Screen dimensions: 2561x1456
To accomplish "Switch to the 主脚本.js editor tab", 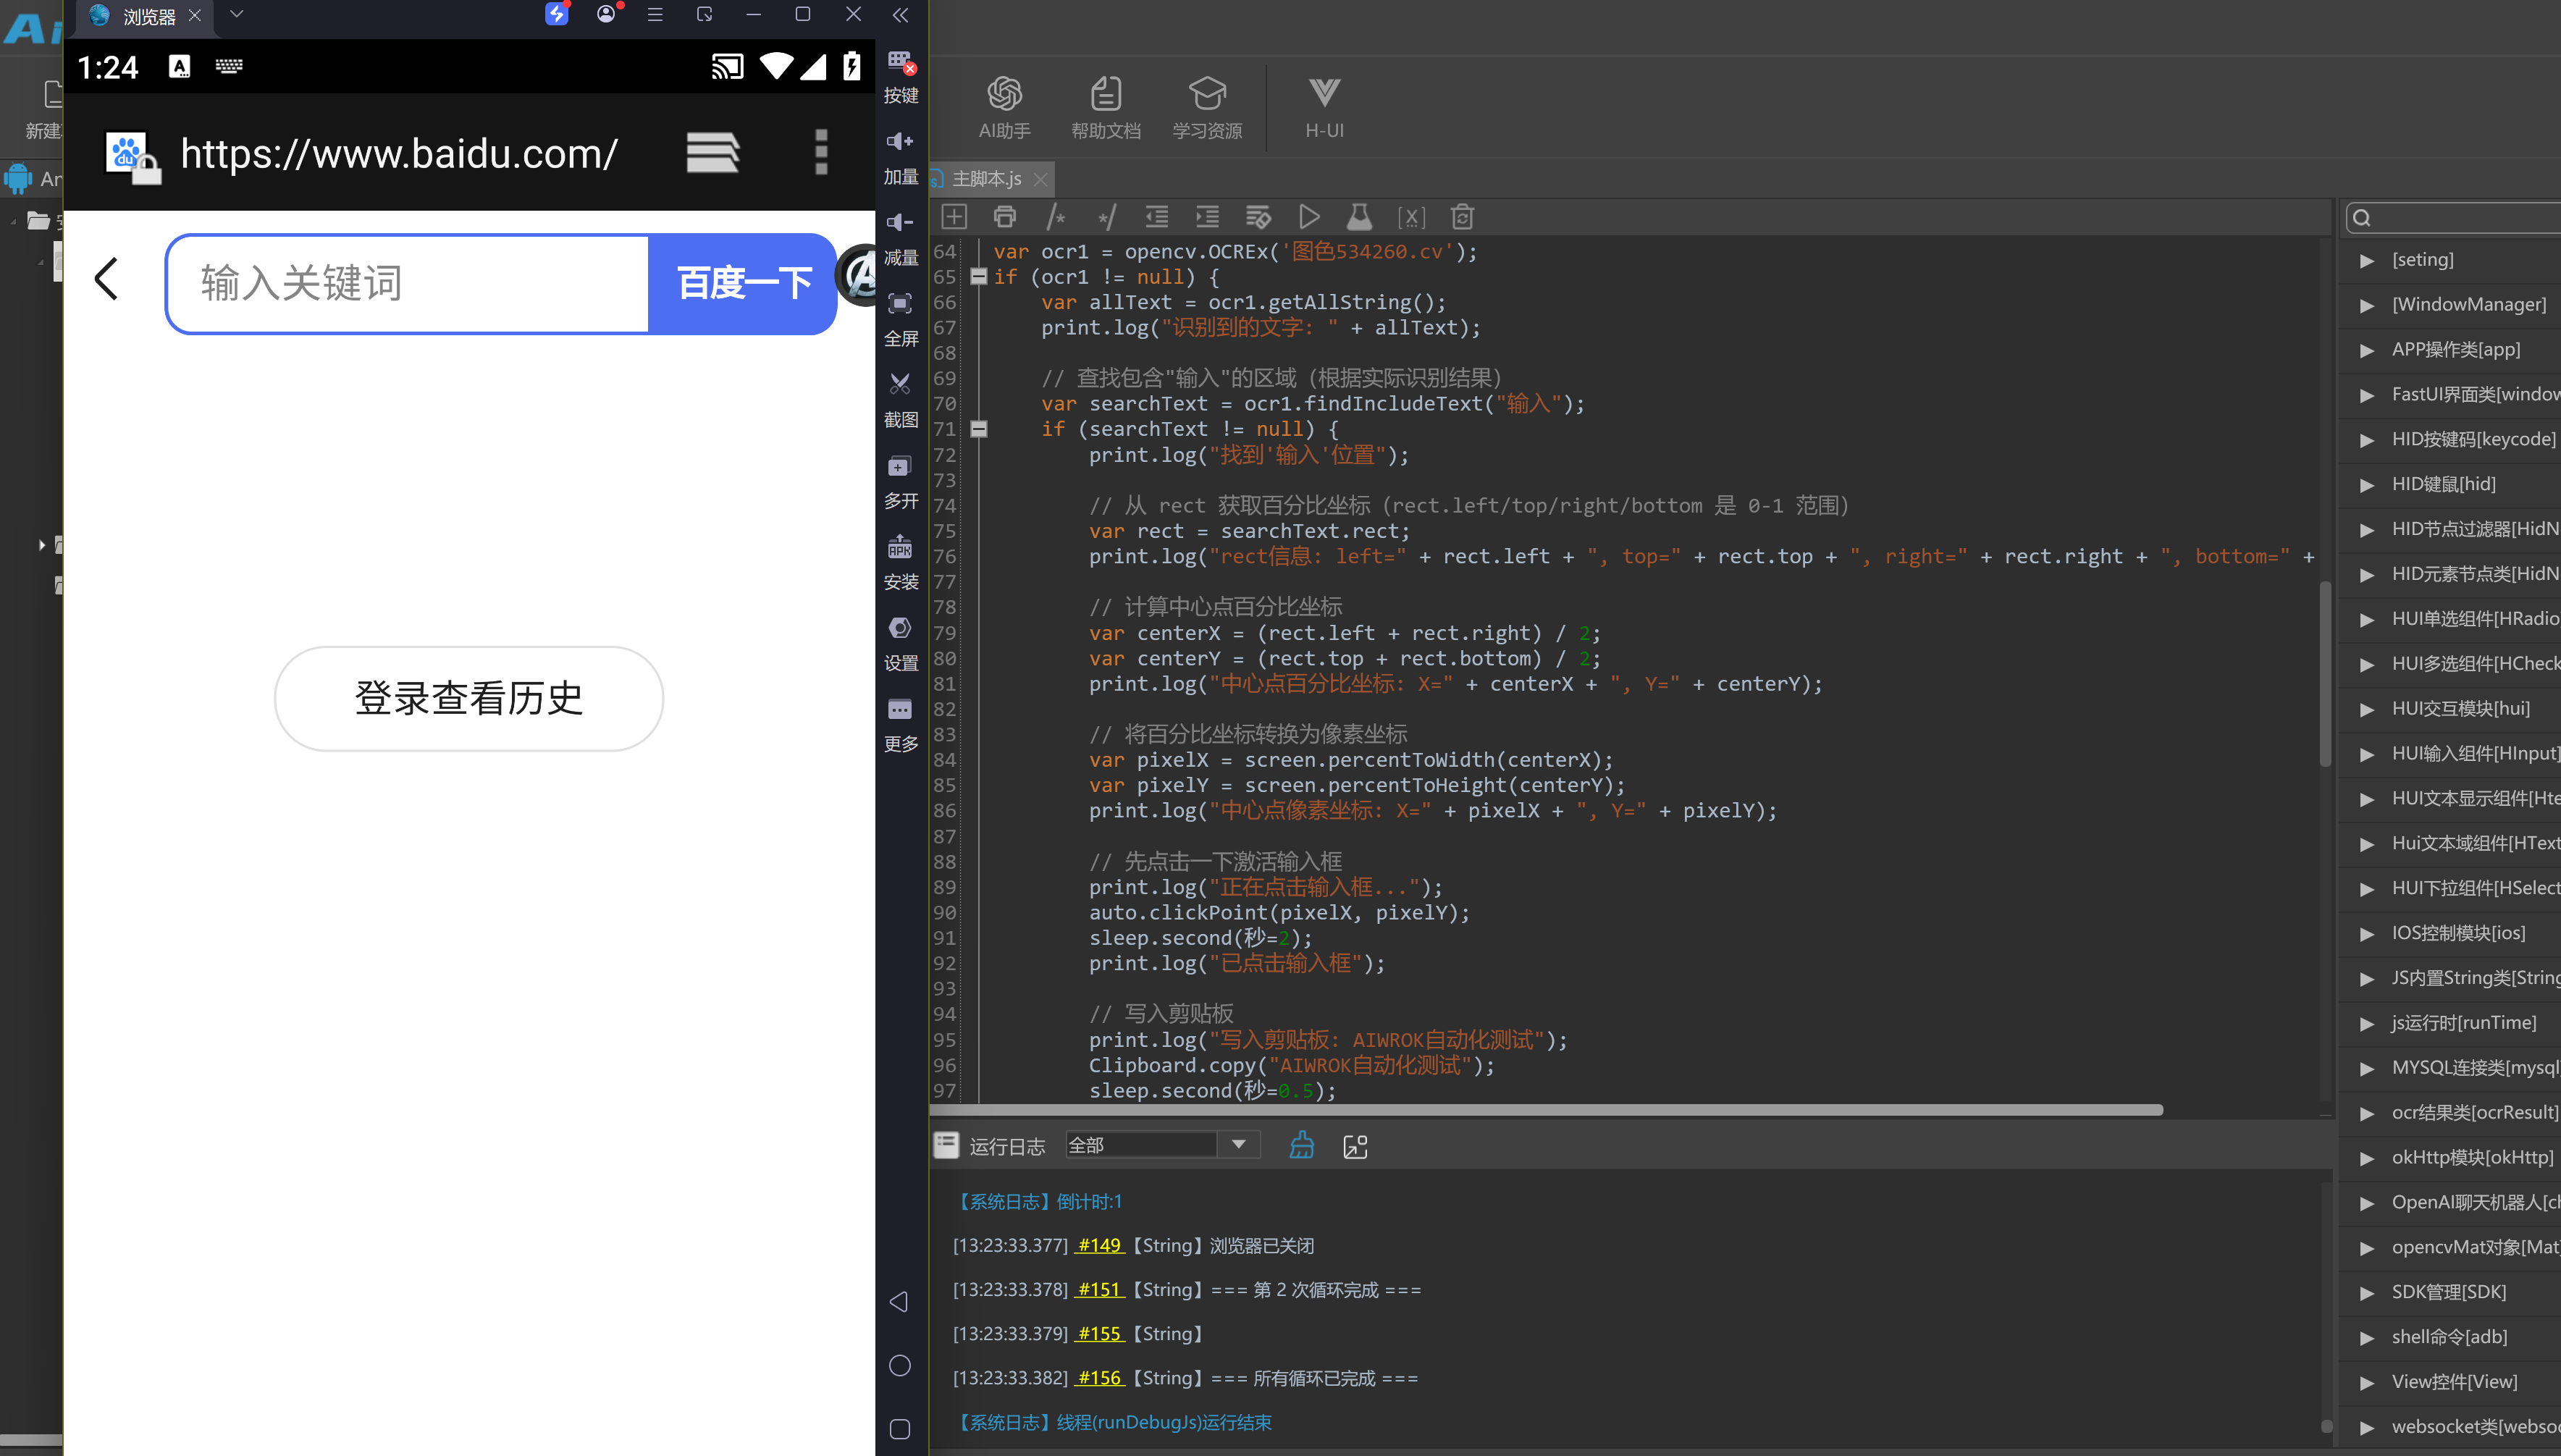I will (986, 179).
